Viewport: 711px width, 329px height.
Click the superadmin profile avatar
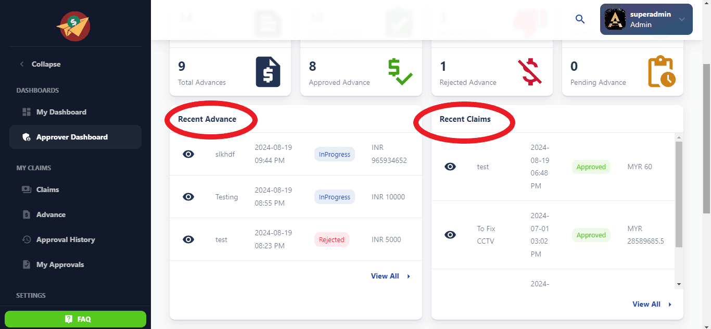coord(615,19)
